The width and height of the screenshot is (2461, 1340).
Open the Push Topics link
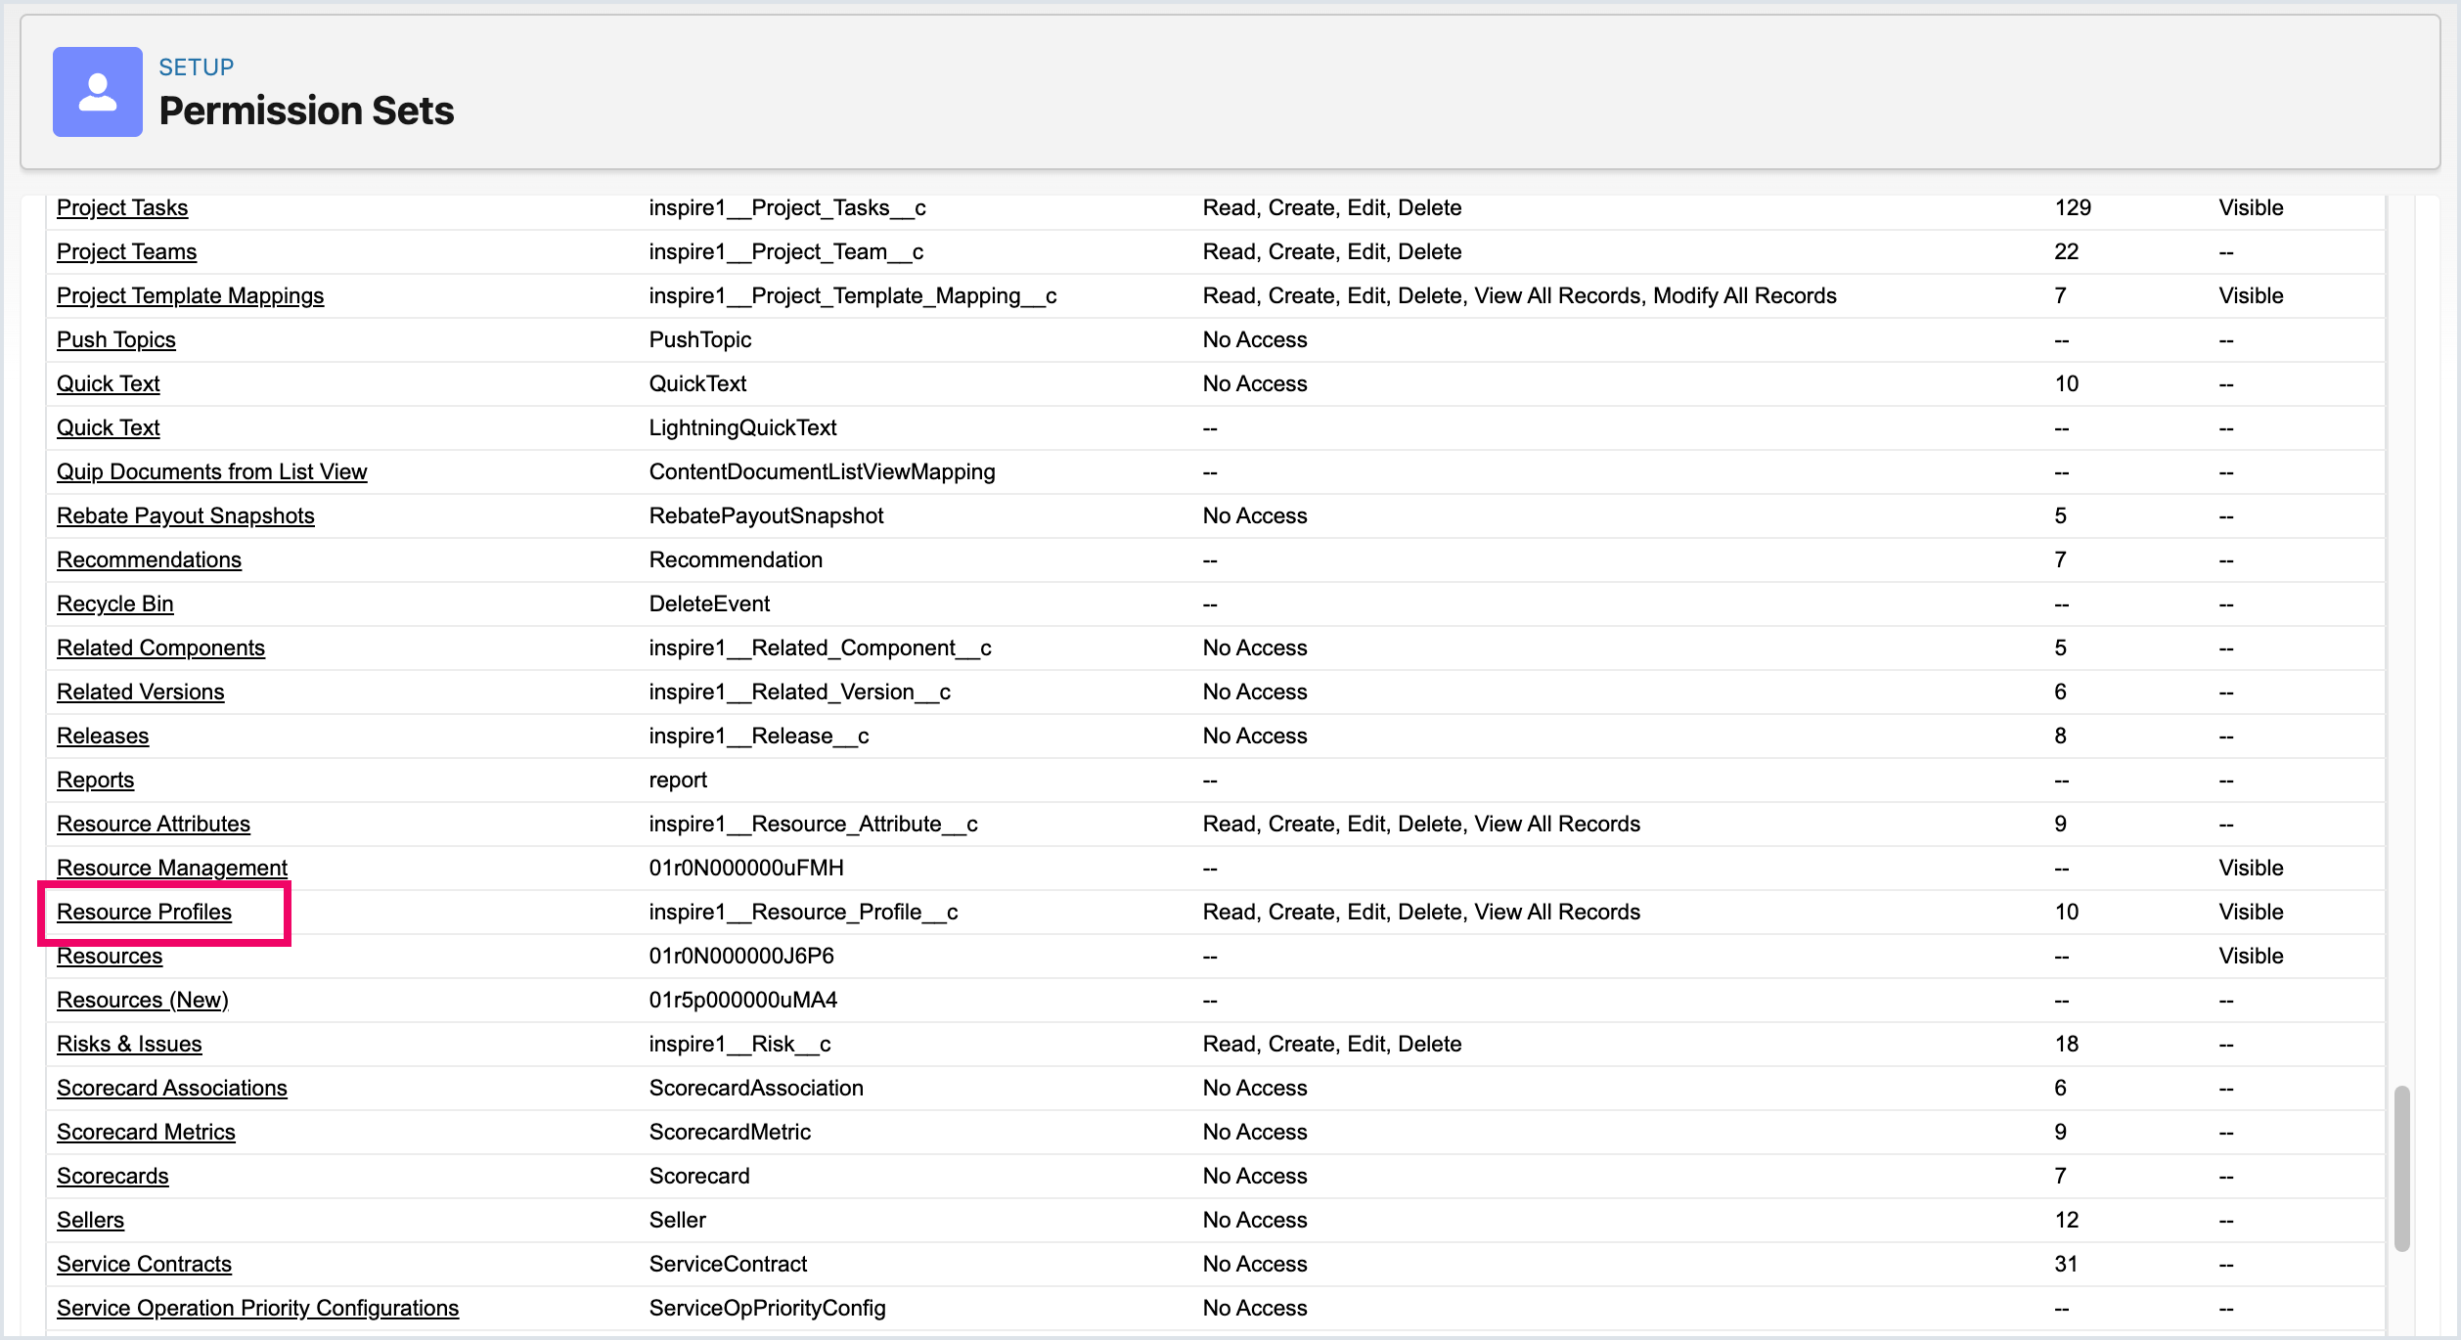click(x=115, y=339)
